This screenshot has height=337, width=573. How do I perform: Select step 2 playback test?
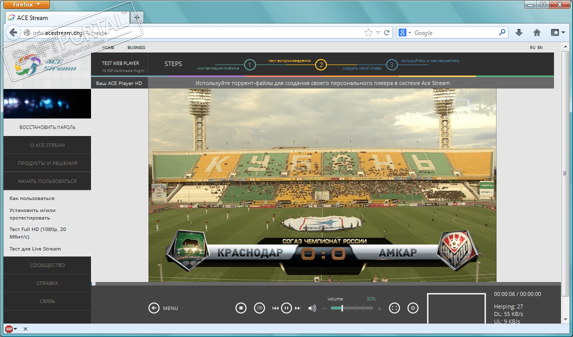click(x=321, y=65)
